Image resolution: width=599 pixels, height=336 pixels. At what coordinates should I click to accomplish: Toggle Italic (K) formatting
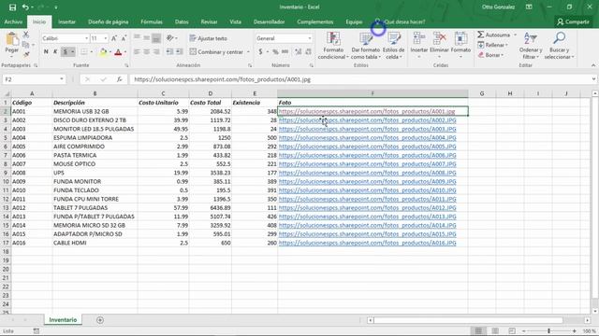tap(55, 52)
